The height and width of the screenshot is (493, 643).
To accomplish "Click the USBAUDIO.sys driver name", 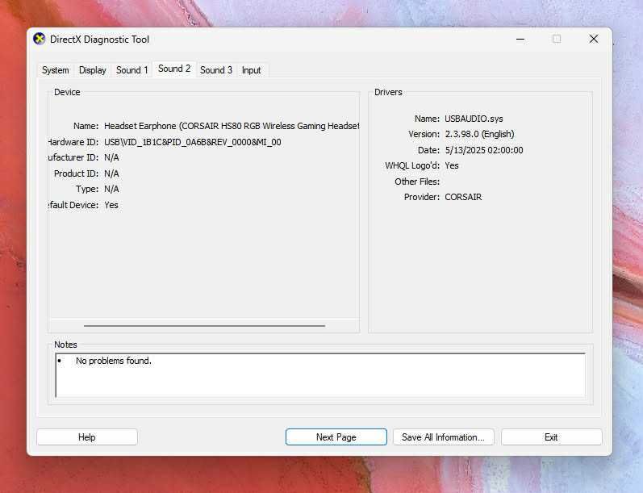I will (474, 119).
